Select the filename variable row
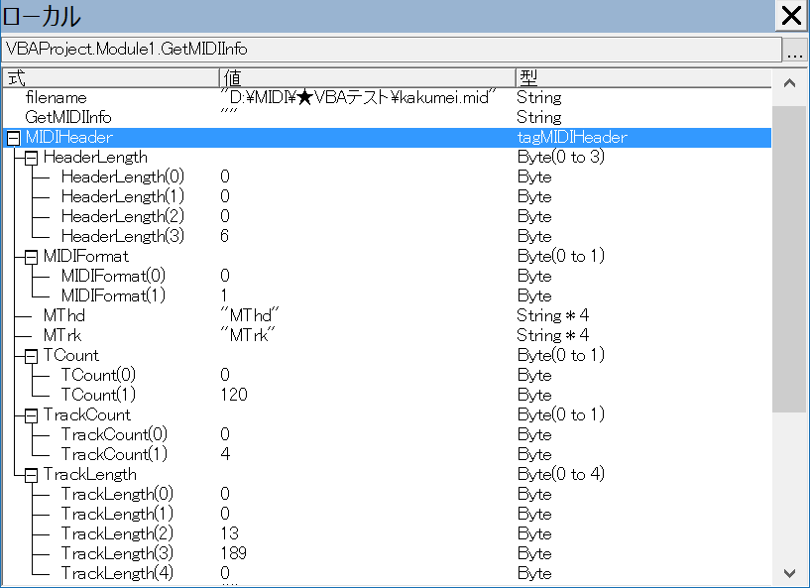This screenshot has height=588, width=810. (x=57, y=98)
